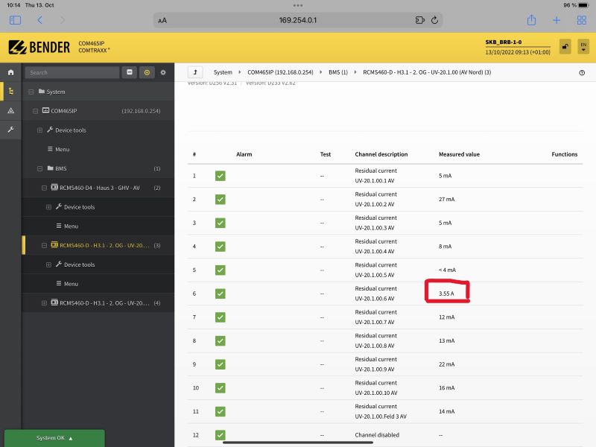Open the EN language dropdown
This screenshot has height=447, width=596.
583,47
